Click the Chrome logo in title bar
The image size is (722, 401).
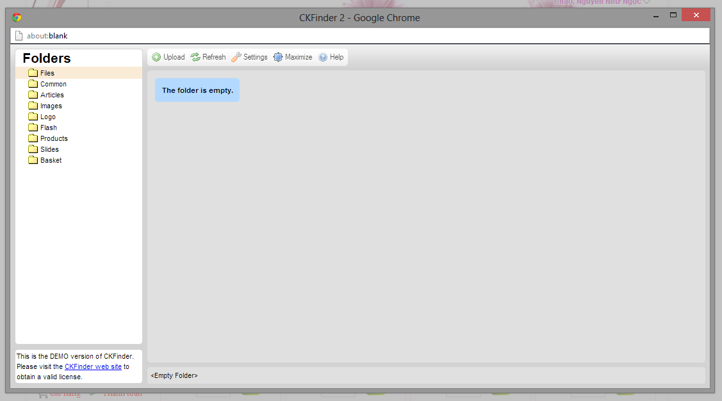pyautogui.click(x=17, y=17)
